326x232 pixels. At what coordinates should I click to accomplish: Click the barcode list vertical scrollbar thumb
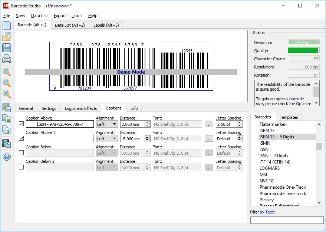pyautogui.click(x=319, y=147)
